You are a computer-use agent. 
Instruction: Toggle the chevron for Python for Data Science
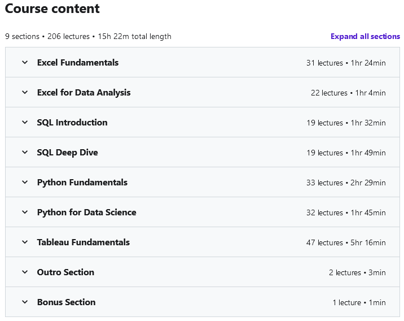point(25,212)
